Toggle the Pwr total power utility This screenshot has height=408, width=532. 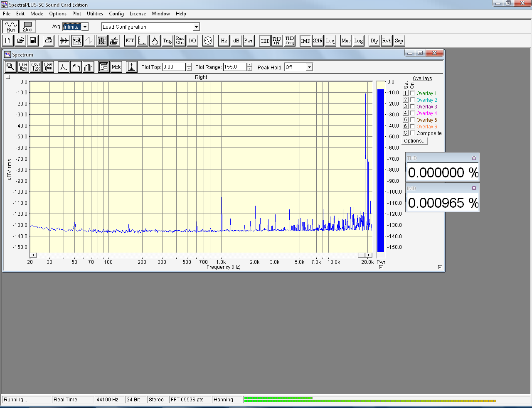249,41
